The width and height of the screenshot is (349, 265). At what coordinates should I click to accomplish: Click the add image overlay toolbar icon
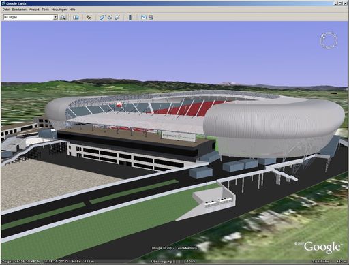pos(117,17)
